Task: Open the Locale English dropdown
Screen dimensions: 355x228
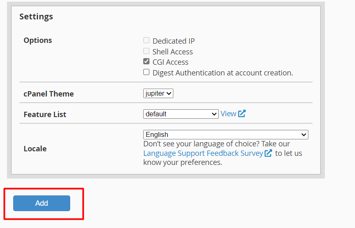Action: [x=225, y=135]
